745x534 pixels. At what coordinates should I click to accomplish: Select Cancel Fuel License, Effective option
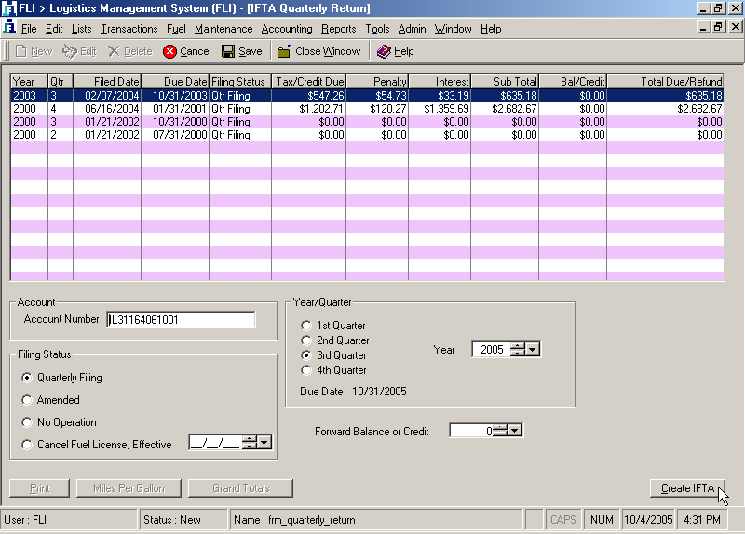pyautogui.click(x=27, y=445)
